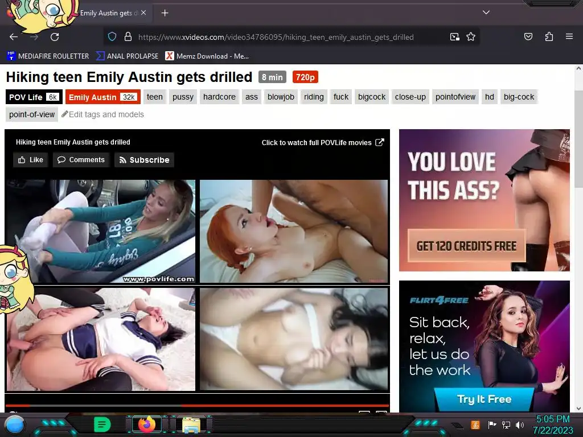
Task: Expand the list all tabs chevron
Action: 486,13
